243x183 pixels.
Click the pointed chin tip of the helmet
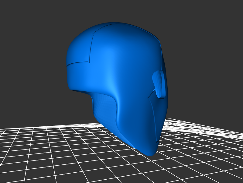(150, 153)
